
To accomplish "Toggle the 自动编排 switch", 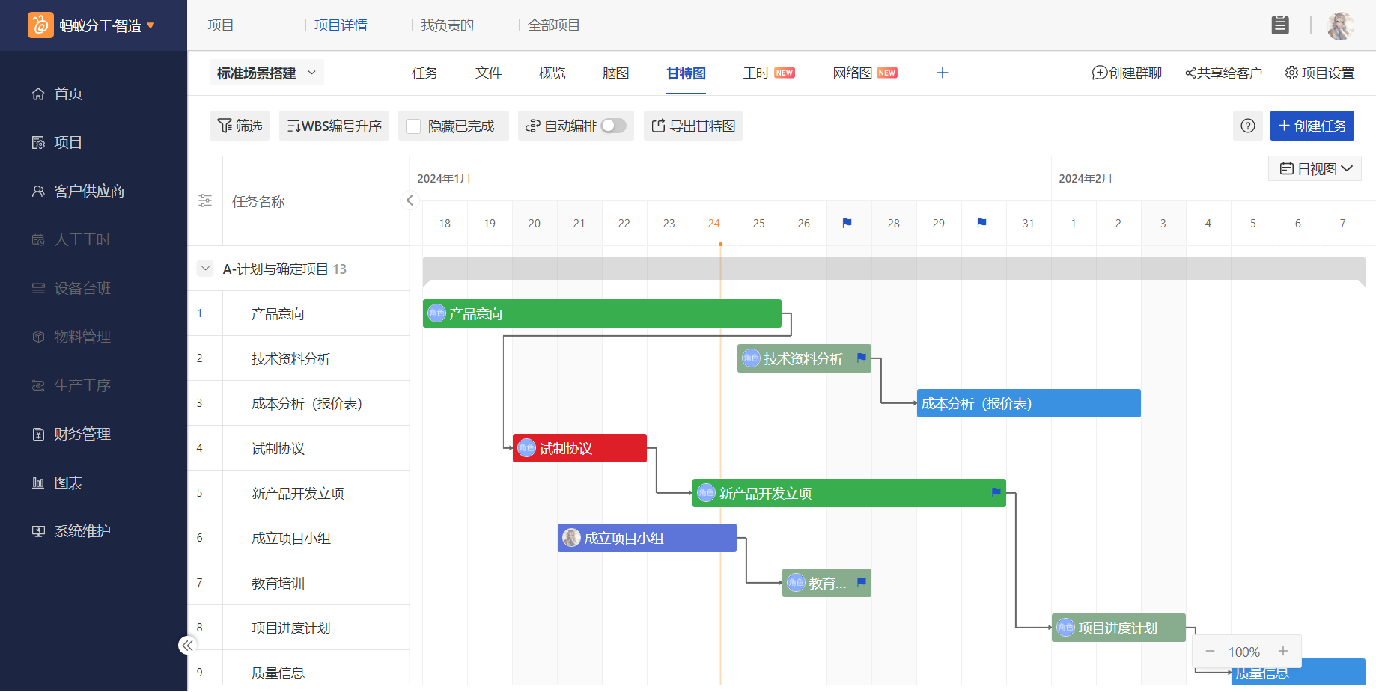I will [x=613, y=126].
